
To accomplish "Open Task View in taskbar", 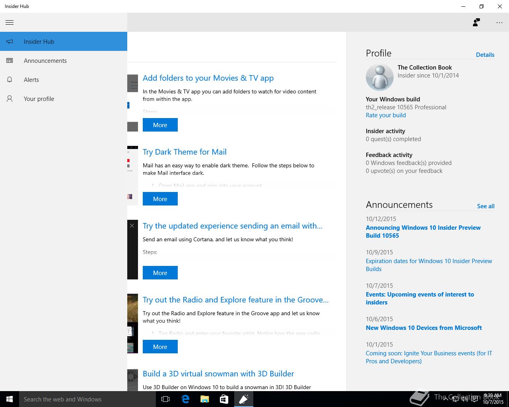I will point(165,399).
